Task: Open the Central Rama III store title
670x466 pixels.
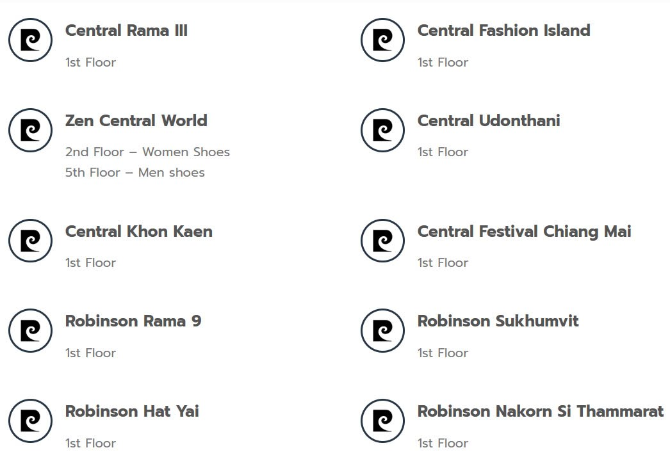Action: pos(126,31)
